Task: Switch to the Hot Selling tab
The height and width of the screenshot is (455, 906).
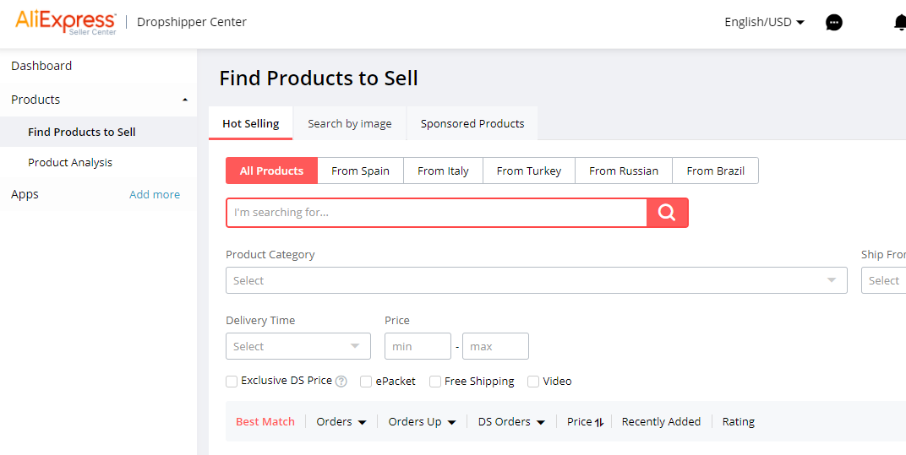Action: tap(251, 123)
